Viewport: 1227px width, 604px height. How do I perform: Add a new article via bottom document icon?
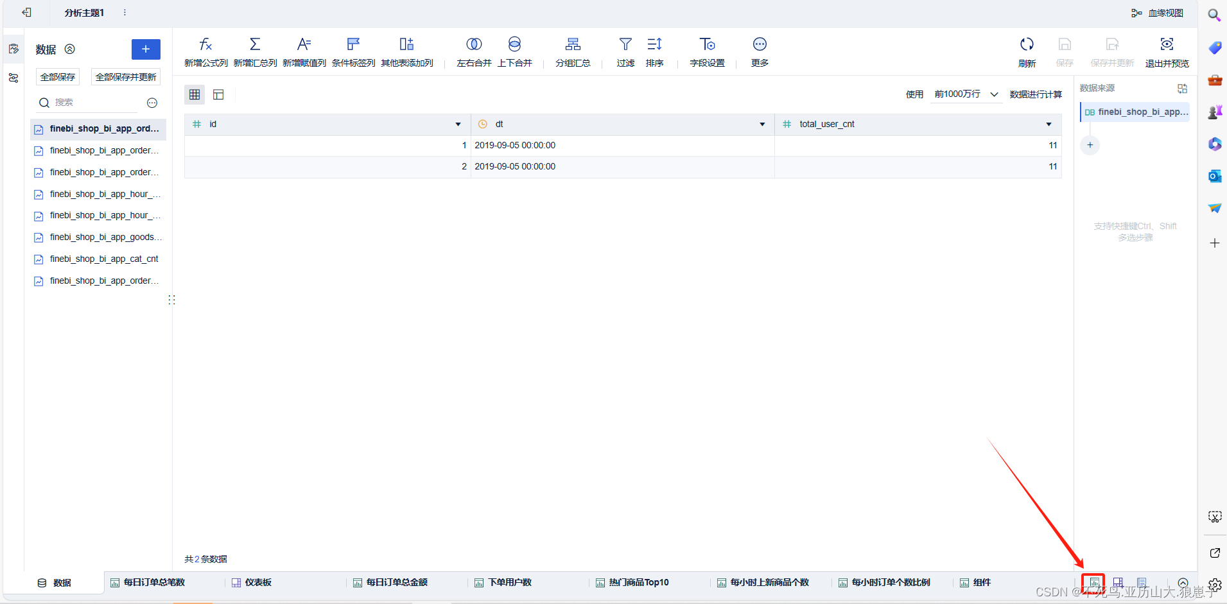point(1142,583)
